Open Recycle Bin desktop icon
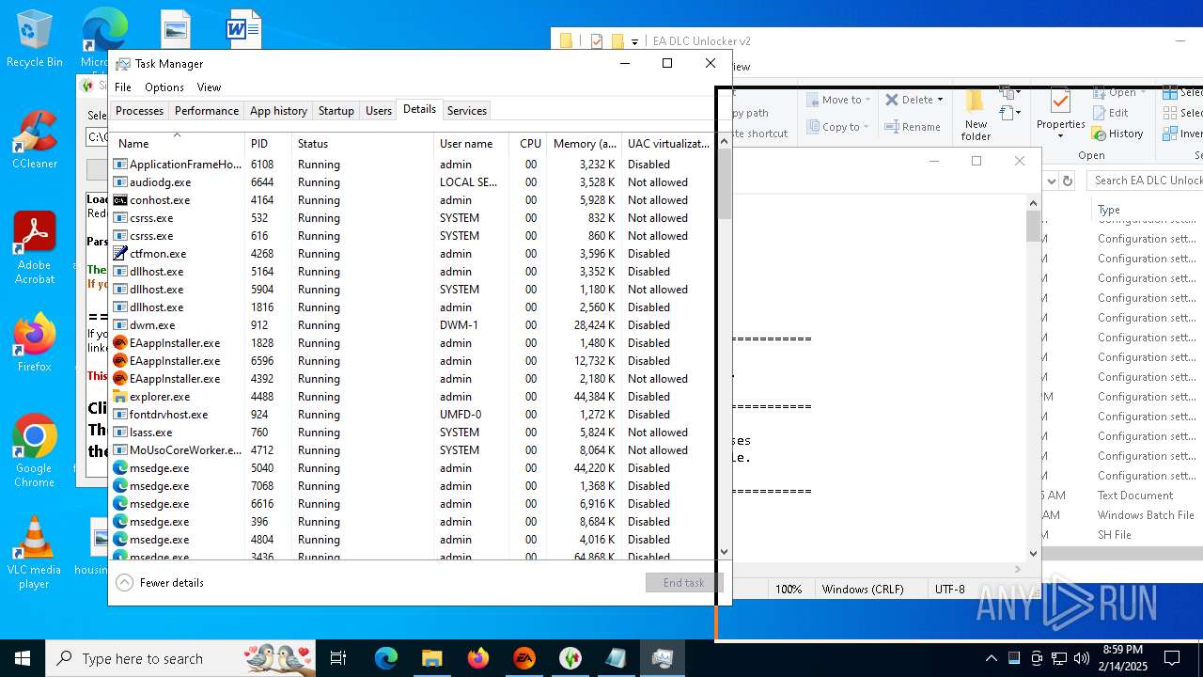 34,39
